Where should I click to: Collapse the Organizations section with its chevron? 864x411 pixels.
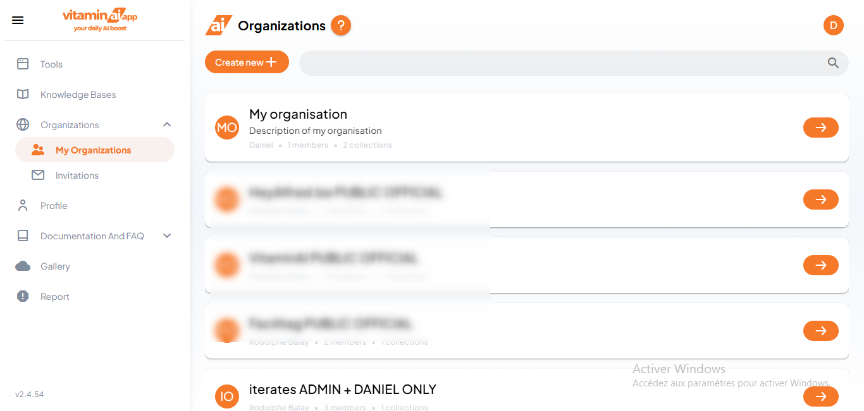coord(166,124)
